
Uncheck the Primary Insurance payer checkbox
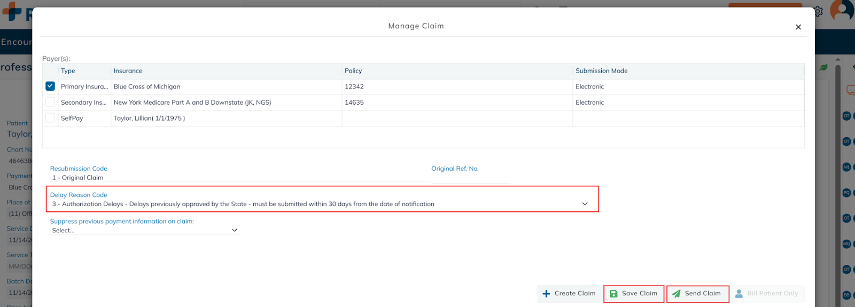50,86
